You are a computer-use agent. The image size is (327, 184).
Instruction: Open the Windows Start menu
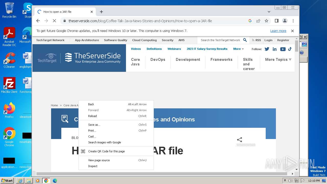(7, 180)
